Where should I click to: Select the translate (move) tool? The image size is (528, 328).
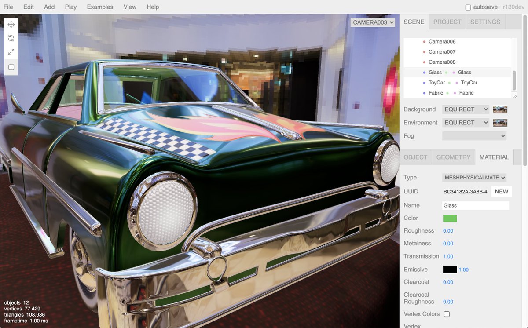point(11,25)
